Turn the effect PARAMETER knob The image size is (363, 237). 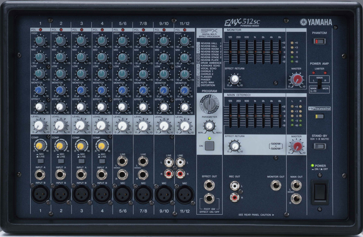210,126
